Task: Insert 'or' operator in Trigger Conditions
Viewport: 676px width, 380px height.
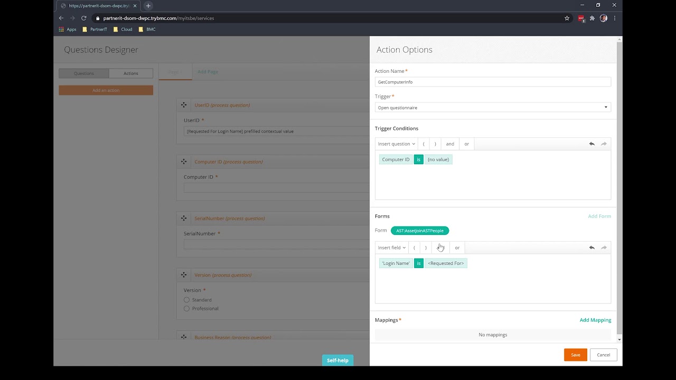Action: (466, 144)
